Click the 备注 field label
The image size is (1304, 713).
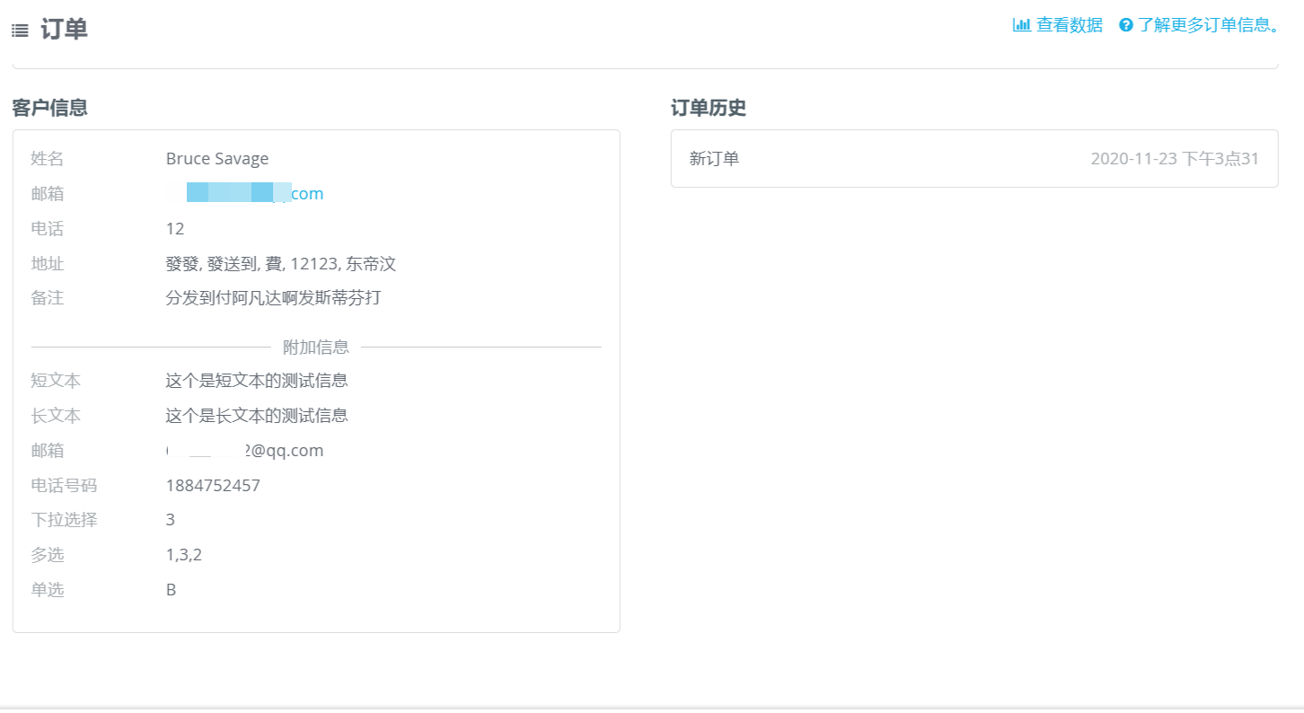click(48, 298)
